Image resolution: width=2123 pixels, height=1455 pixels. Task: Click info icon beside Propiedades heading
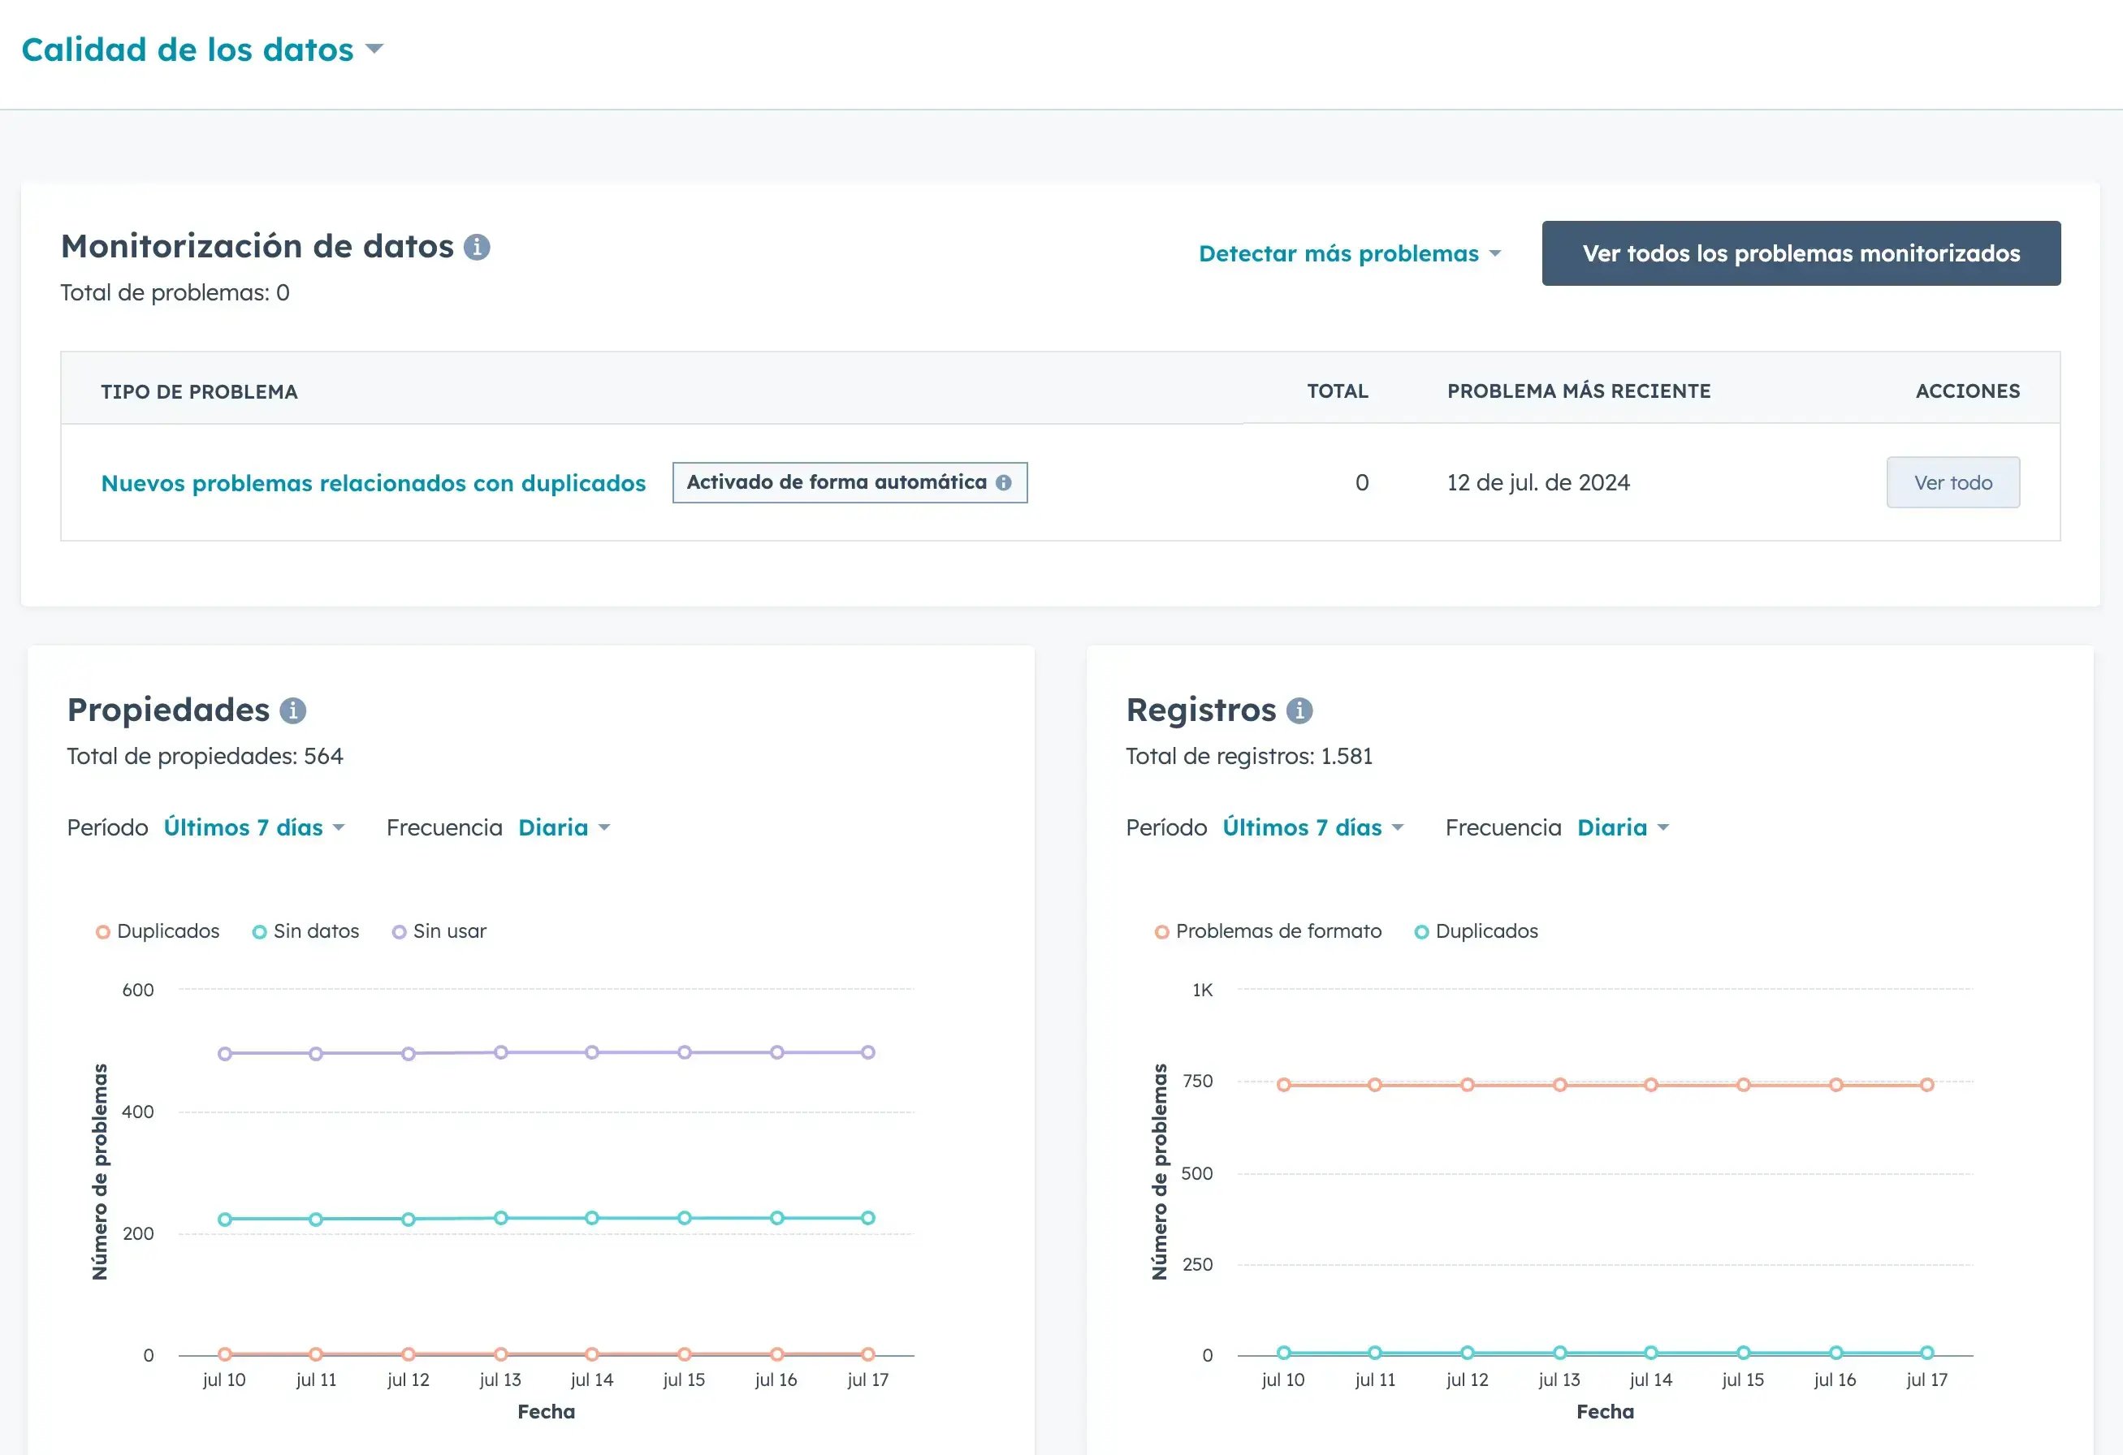292,710
